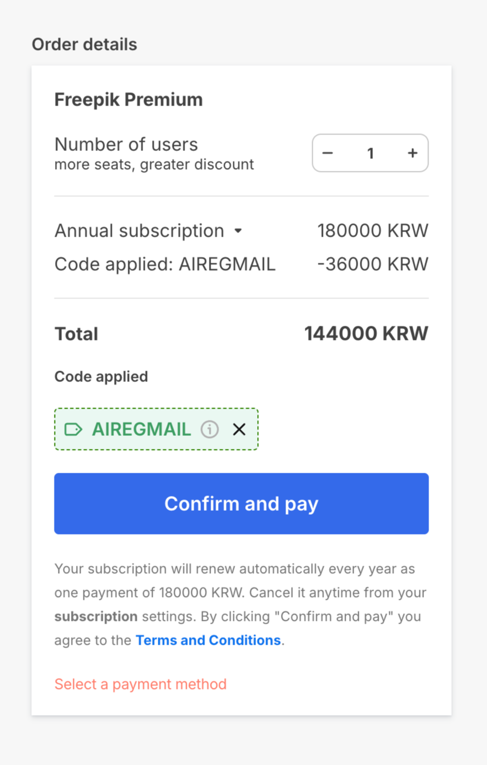
Task: Select the Freepik Premium plan heading
Action: 128,99
